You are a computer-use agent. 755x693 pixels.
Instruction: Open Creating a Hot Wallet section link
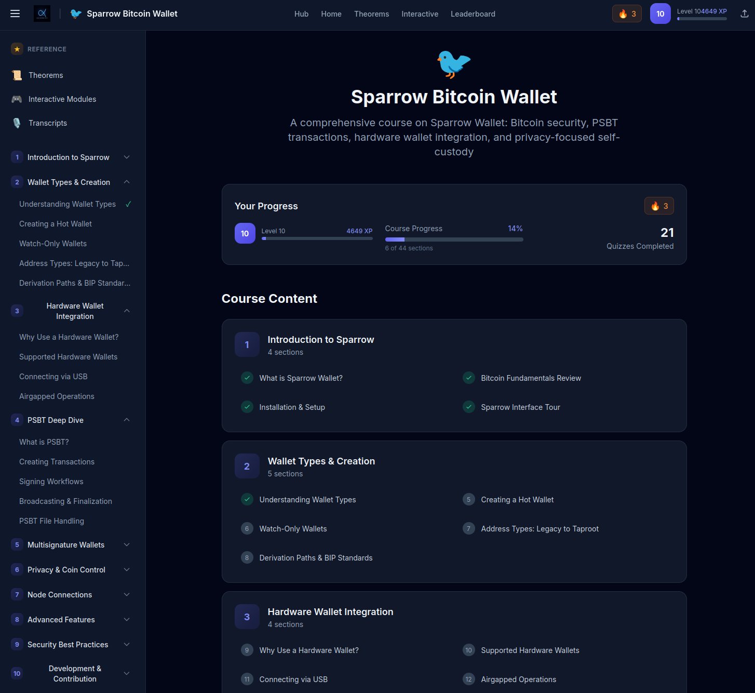517,500
